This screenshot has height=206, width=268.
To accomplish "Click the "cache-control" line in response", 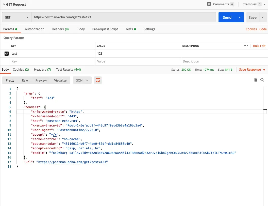I will point(56,139).
